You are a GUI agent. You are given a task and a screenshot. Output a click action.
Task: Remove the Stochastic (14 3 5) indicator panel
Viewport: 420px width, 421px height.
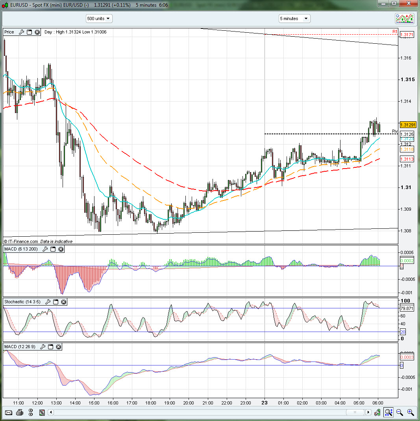(63, 302)
